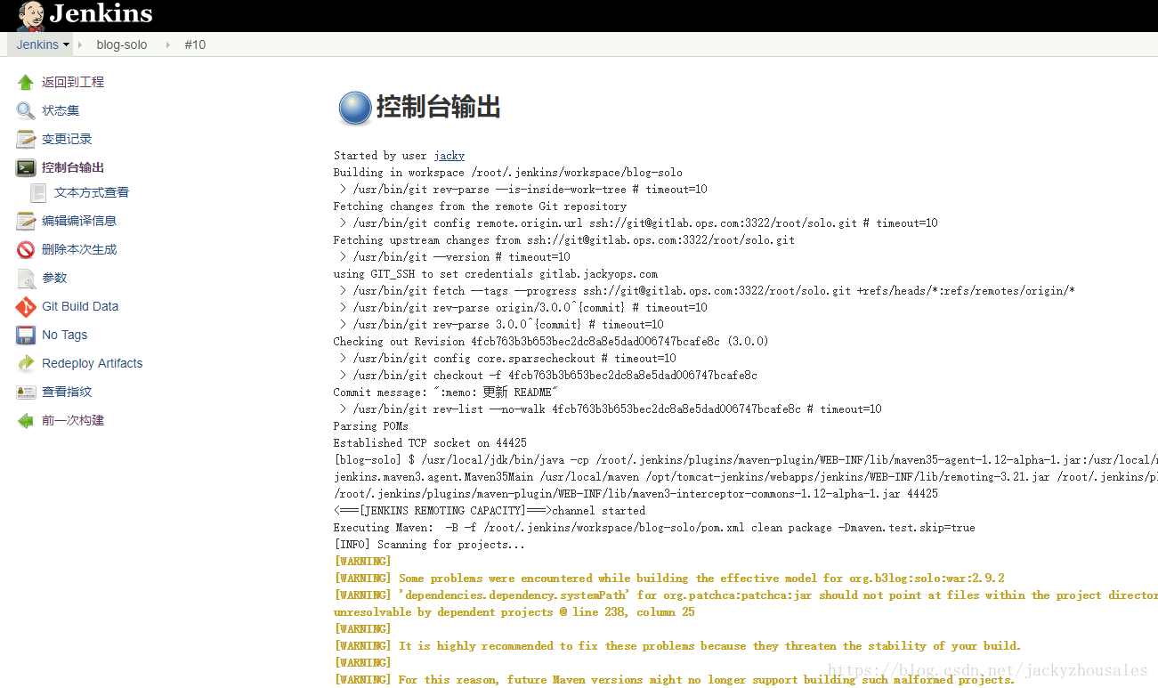Open Redeploy Artifacts link

pos(93,363)
